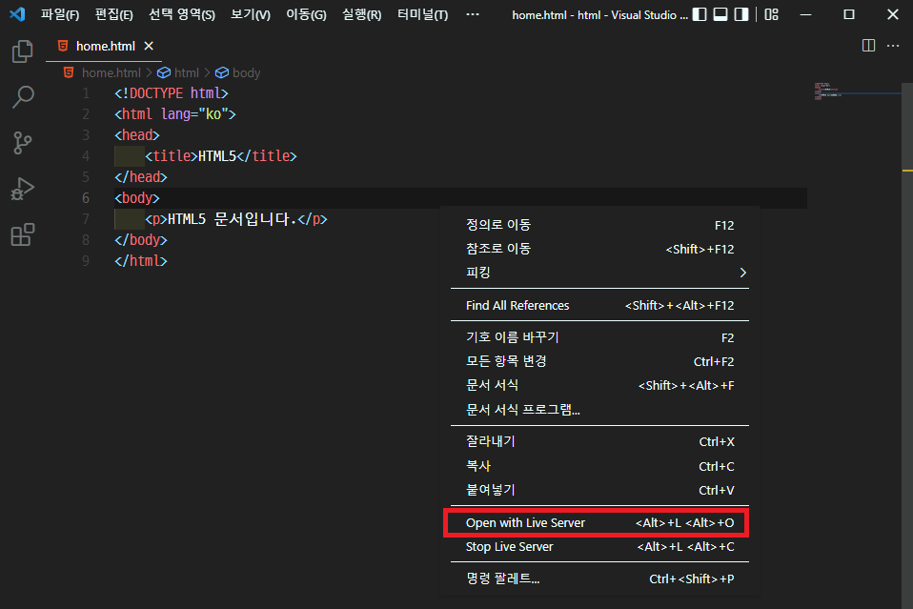Viewport: 913px width, 609px height.
Task: Open the Explorer view in the activity bar
Action: coord(22,51)
